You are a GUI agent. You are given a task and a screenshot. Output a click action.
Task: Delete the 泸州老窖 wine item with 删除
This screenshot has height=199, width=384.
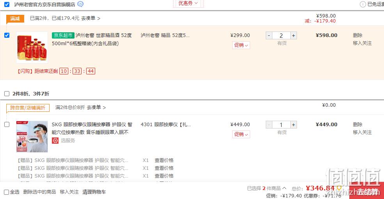tap(357, 35)
